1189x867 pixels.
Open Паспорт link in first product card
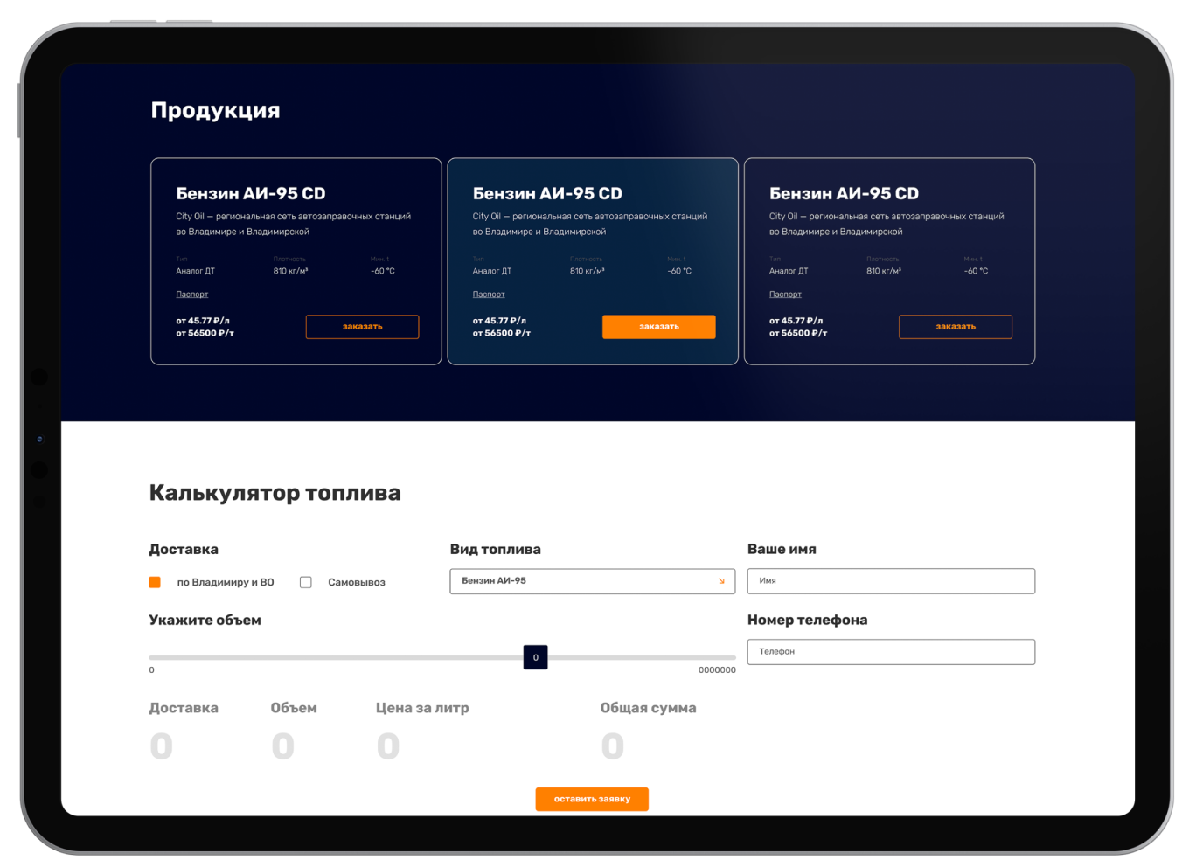pyautogui.click(x=192, y=295)
